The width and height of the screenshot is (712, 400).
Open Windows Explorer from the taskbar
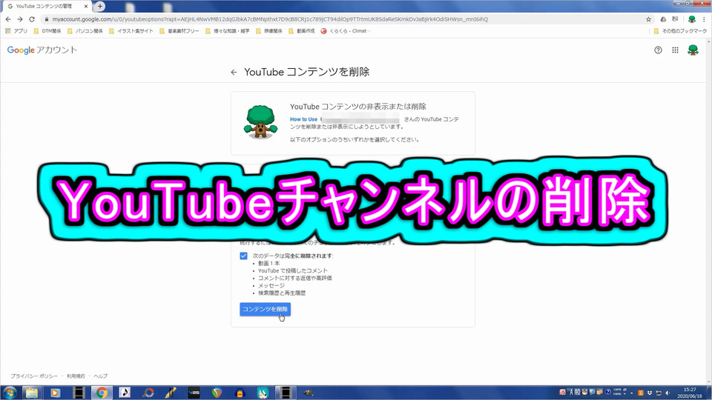[x=32, y=393]
